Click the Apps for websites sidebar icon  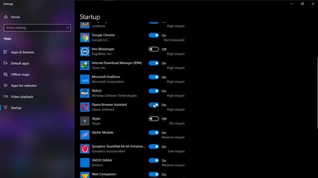point(5,86)
